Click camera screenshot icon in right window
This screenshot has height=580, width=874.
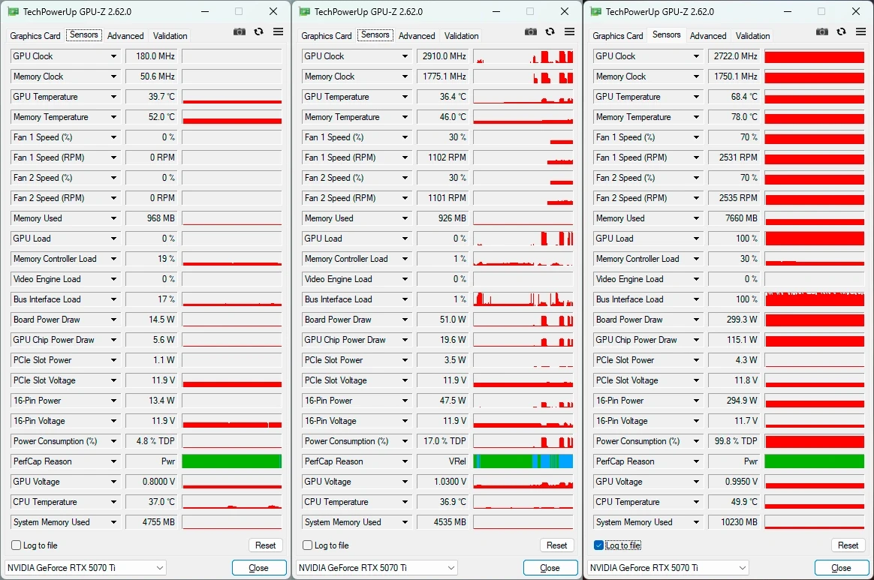point(822,32)
